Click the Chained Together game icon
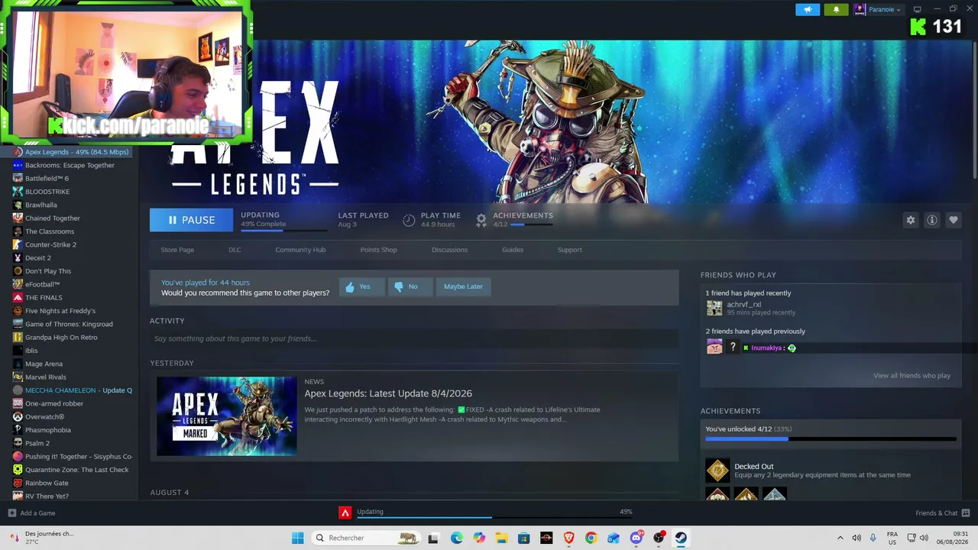Viewport: 978px width, 550px height. [x=18, y=218]
